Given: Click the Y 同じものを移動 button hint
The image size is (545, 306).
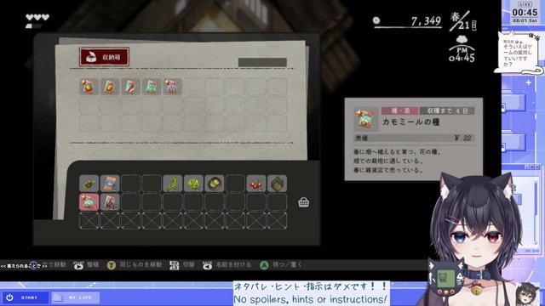Looking at the screenshot, I should click(135, 265).
